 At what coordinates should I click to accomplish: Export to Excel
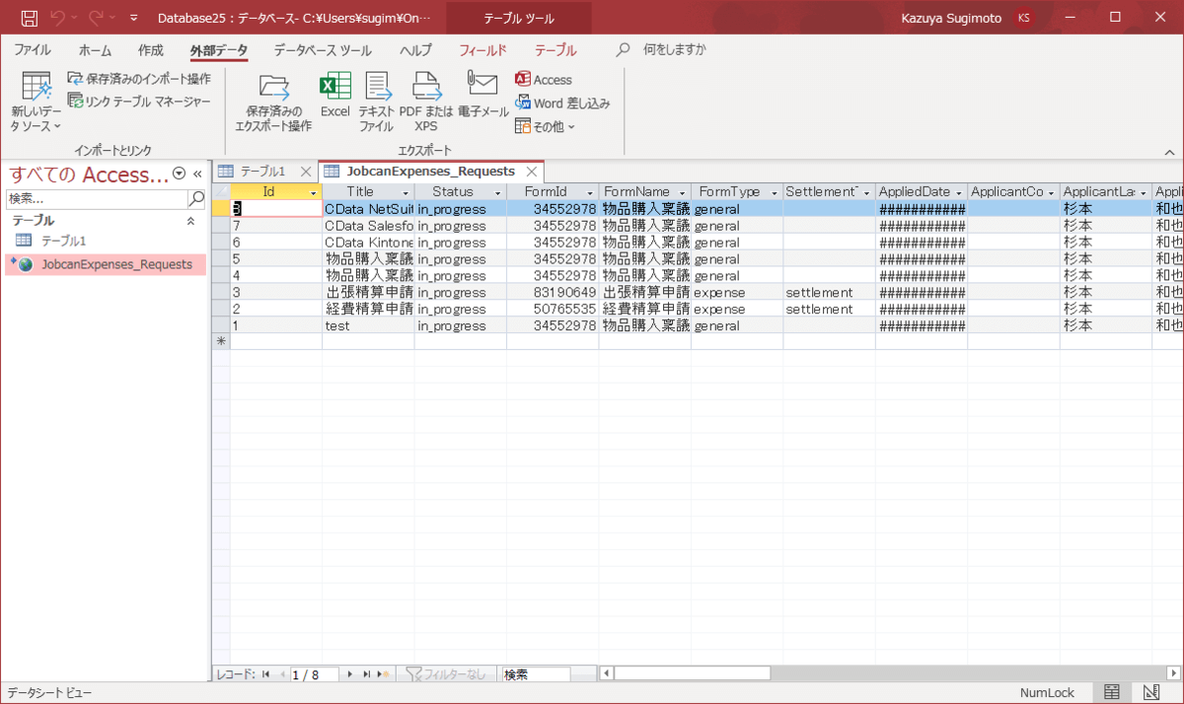pos(335,96)
